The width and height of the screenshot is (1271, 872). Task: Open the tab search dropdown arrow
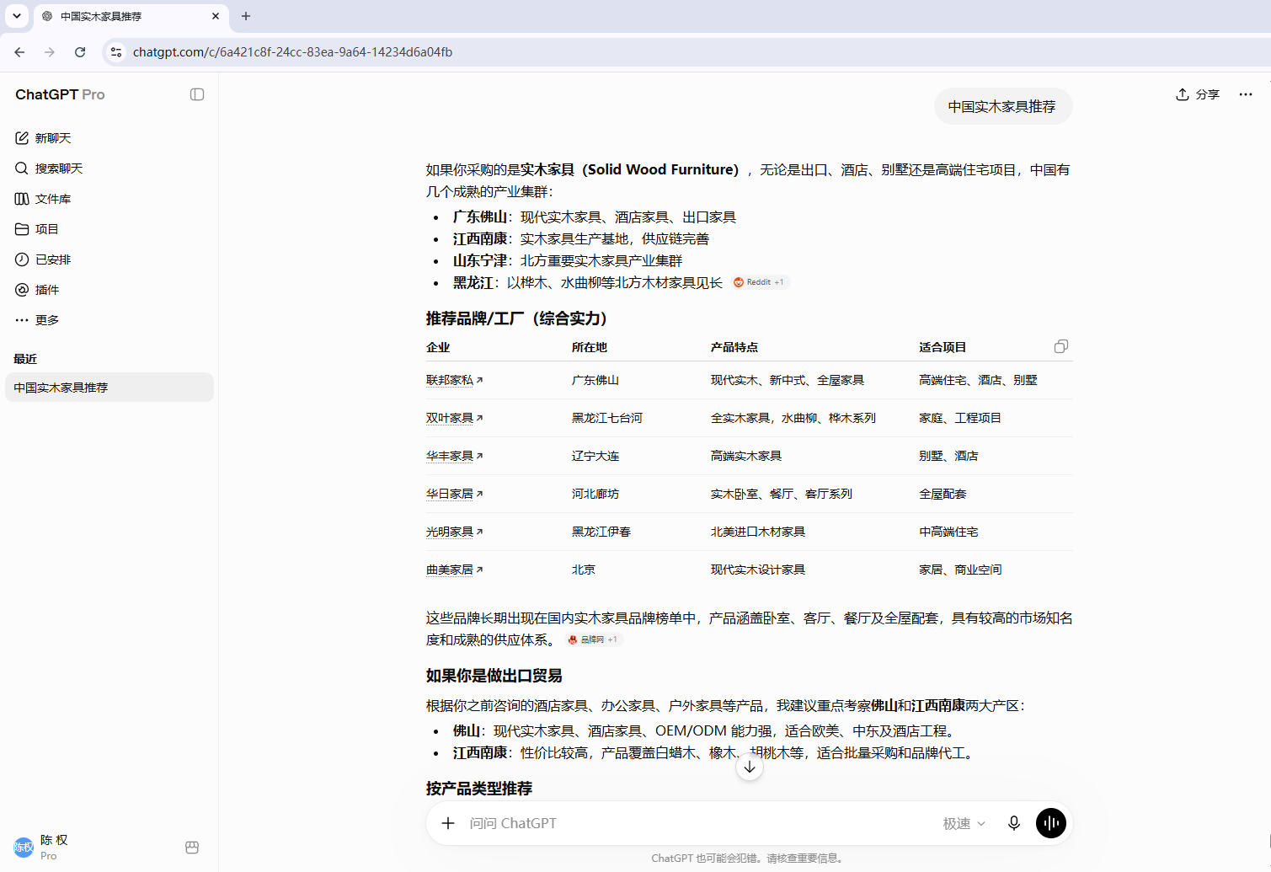click(x=16, y=16)
